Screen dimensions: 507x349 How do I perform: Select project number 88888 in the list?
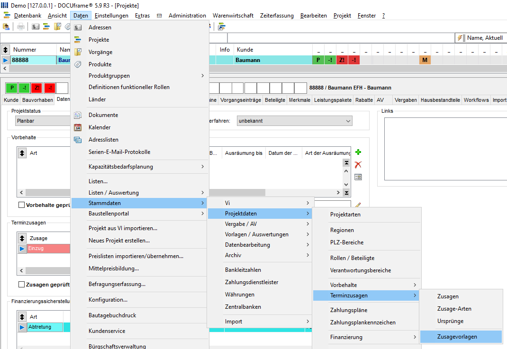pyautogui.click(x=34, y=60)
